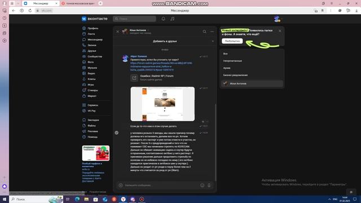Open the Radmir RP Forum link preview
Image resolution: width=361 pixels, height=203 pixels.
[x=152, y=78]
